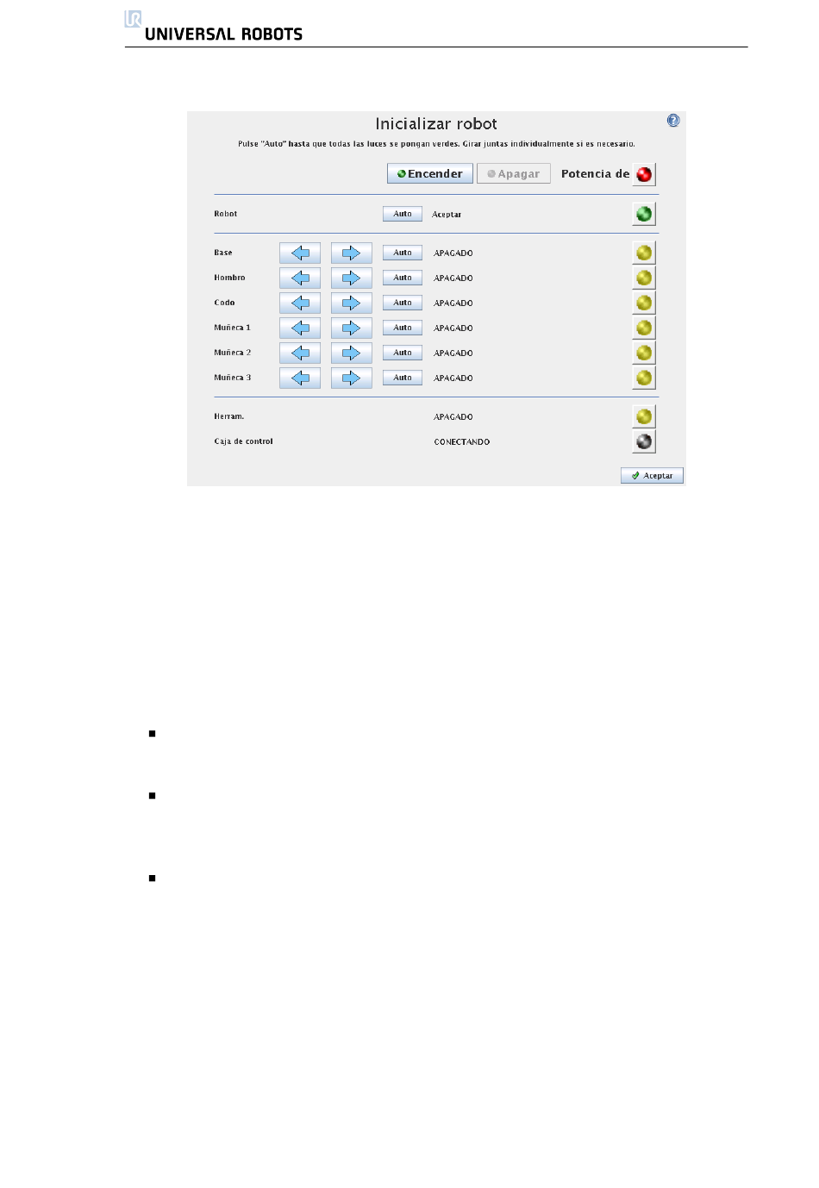
Task: Rotate Base joint with right arrow
Action: tap(352, 253)
